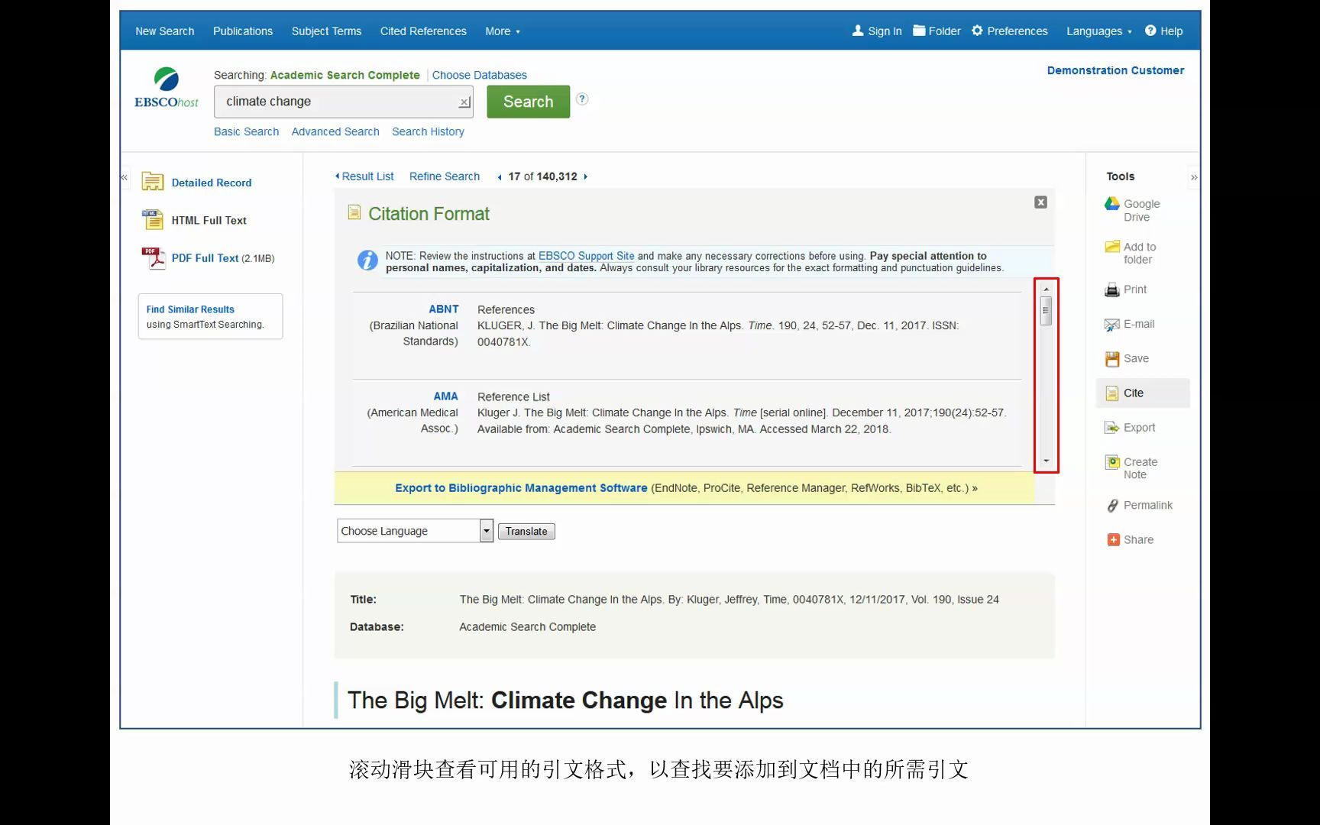Open the Detailed Record icon
Viewport: 1320px width, 825px height.
coord(153,182)
